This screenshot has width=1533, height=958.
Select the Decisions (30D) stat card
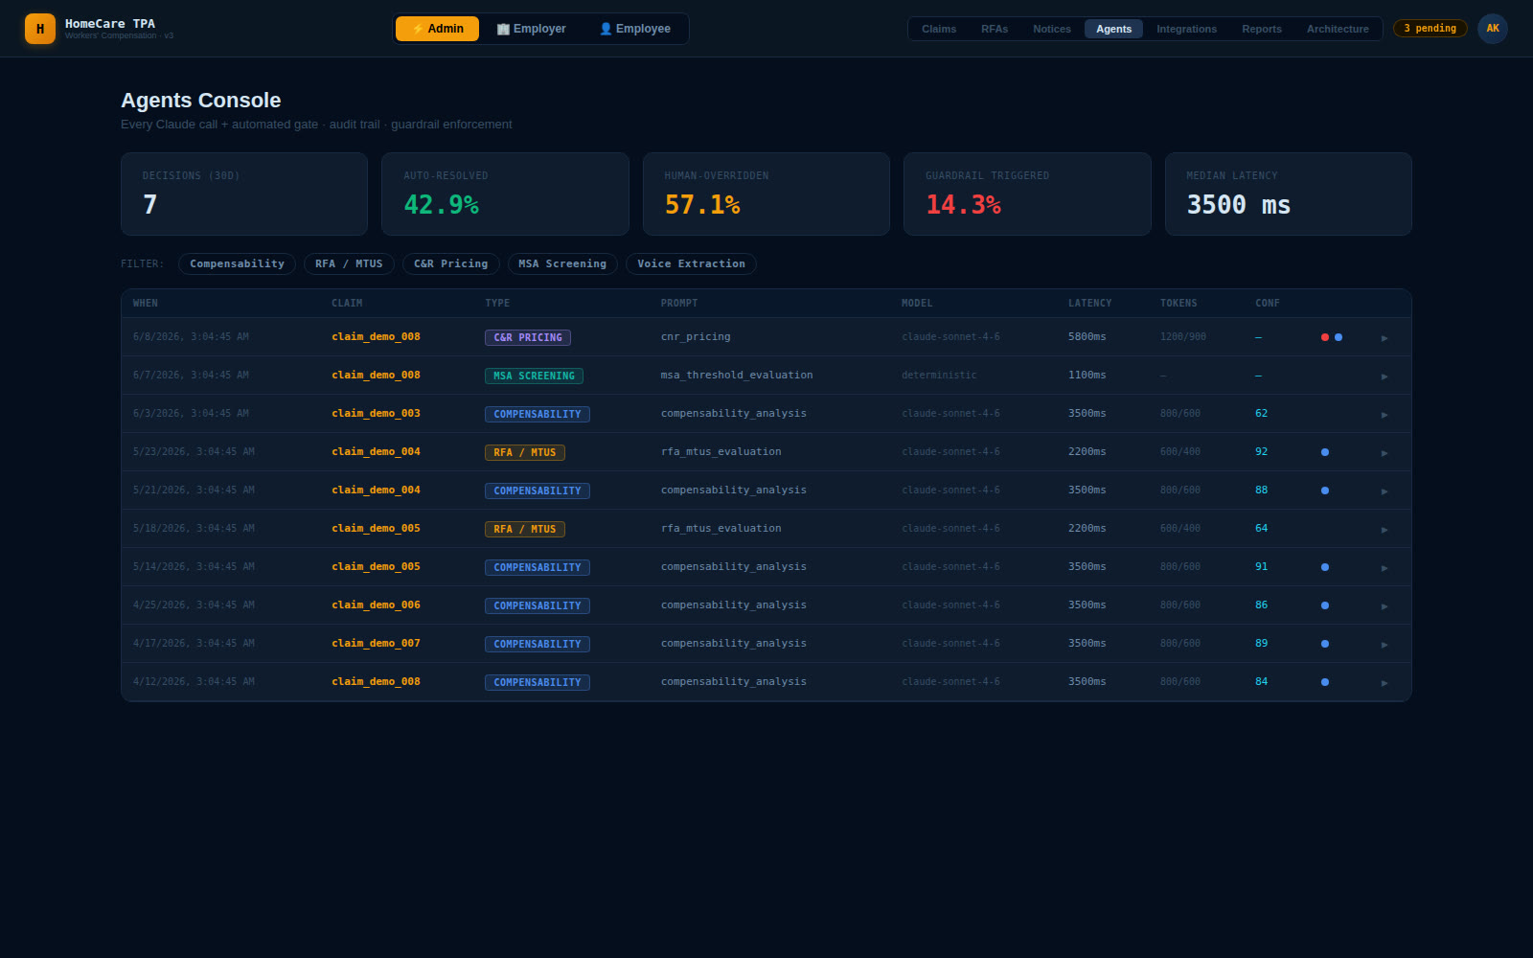[x=244, y=194]
